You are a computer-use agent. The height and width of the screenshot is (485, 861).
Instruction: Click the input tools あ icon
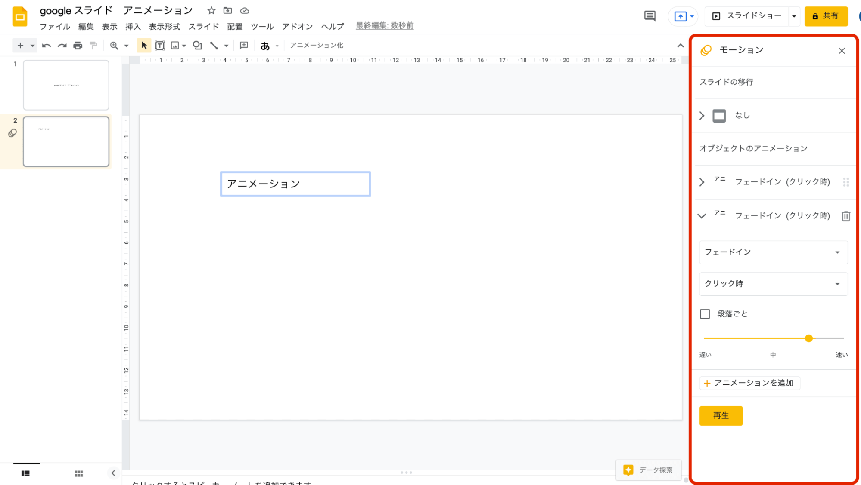click(x=265, y=46)
